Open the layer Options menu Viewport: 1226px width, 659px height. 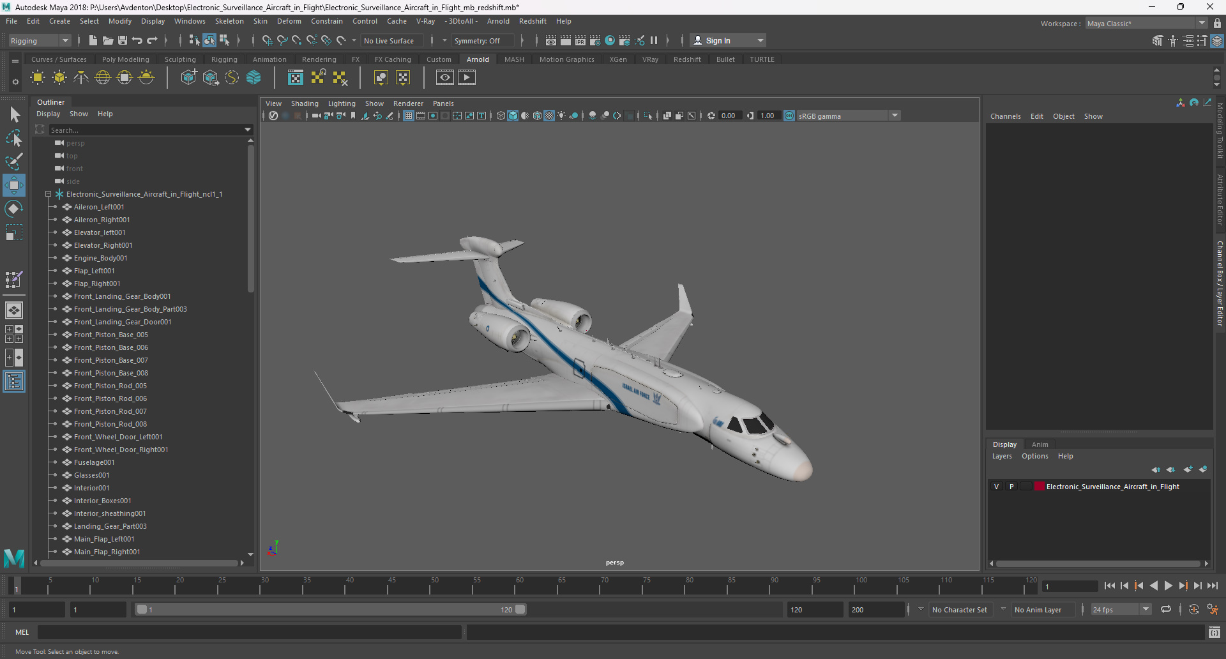(1034, 456)
